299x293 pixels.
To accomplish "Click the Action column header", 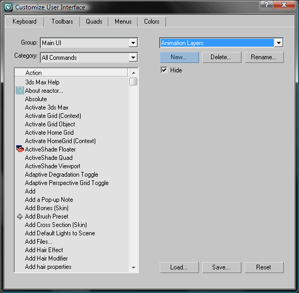I will click(71, 72).
